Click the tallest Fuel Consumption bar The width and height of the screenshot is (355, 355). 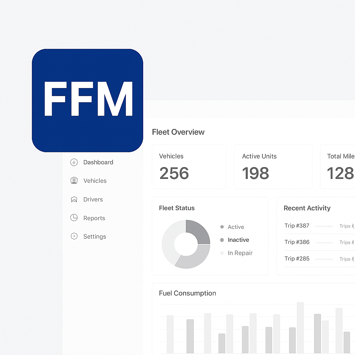300,327
